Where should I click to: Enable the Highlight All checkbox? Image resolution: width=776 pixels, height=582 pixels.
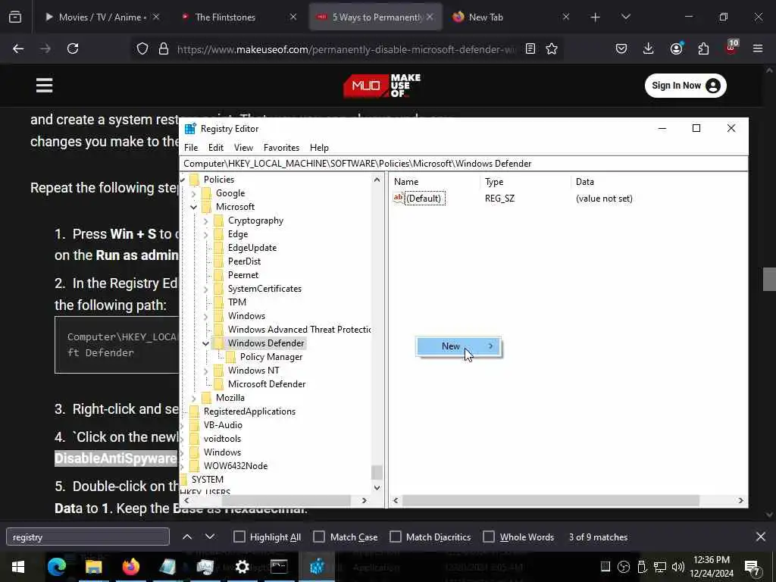pos(239,537)
